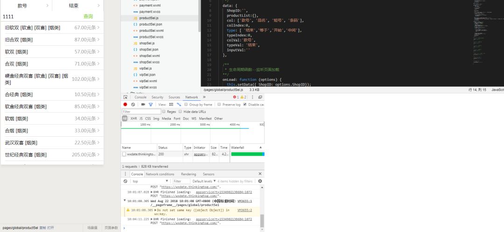Show overview waterfall view icon

pyautogui.click(x=179, y=105)
